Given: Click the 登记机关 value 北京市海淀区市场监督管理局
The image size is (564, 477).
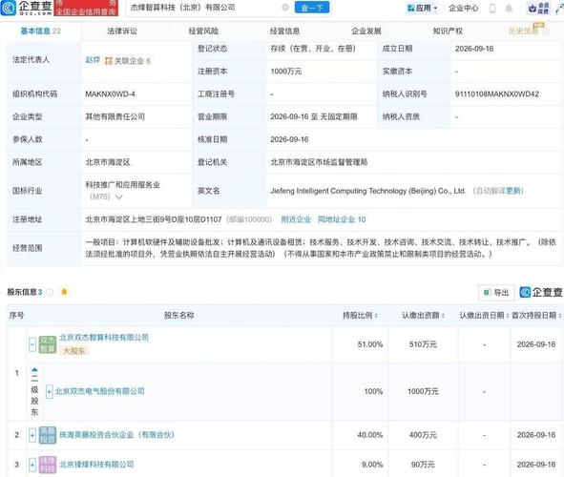Looking at the screenshot, I should (319, 162).
